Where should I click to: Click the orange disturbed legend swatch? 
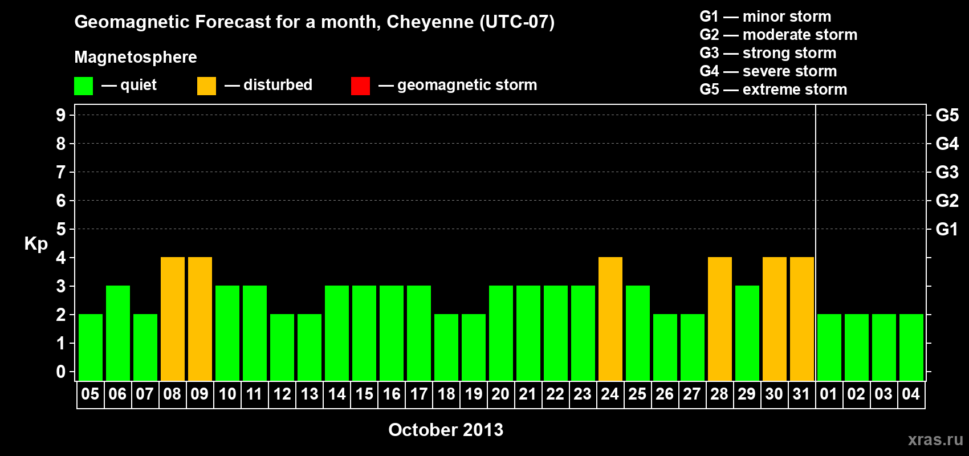click(x=206, y=86)
